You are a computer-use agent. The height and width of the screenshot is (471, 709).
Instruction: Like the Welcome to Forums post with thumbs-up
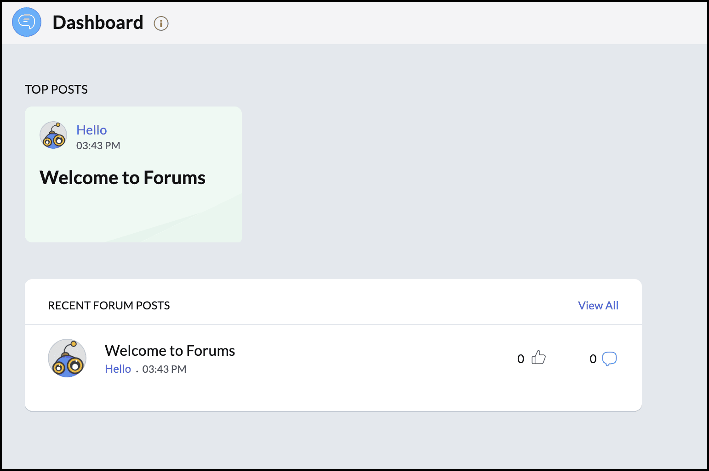[x=538, y=358]
